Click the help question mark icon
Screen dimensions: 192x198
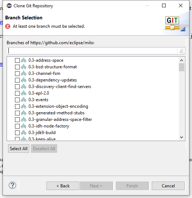pos(12,185)
